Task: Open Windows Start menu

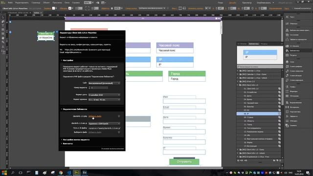Action: (x=4, y=173)
